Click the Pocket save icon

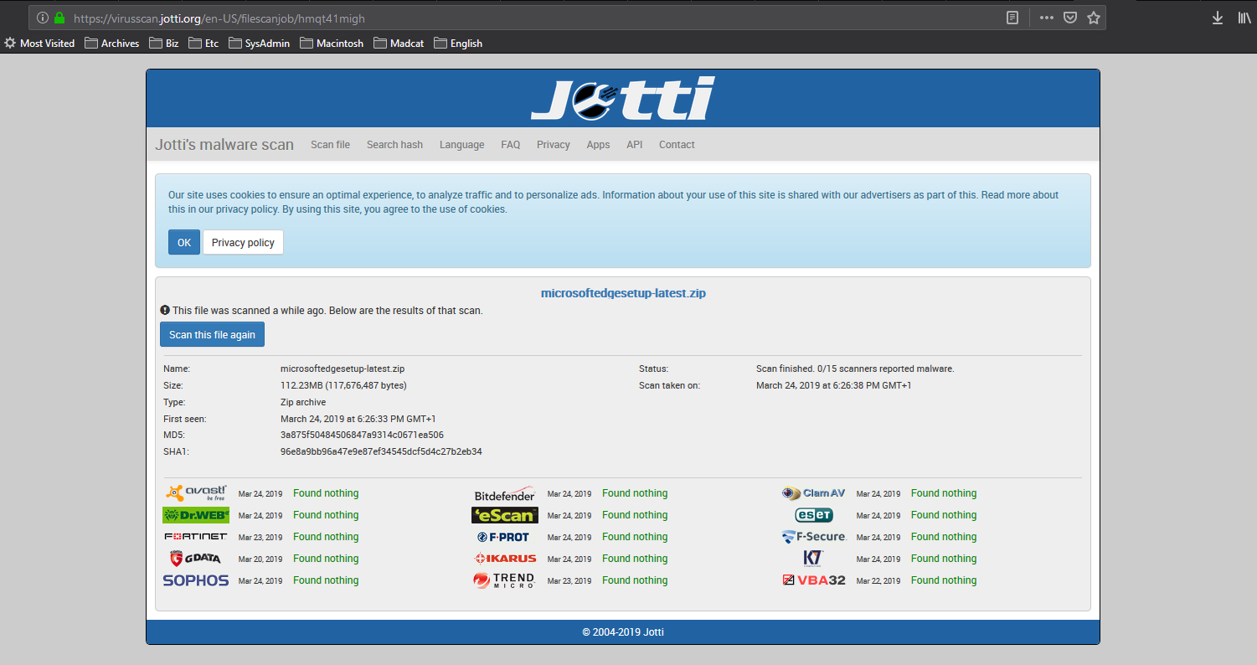point(1070,18)
